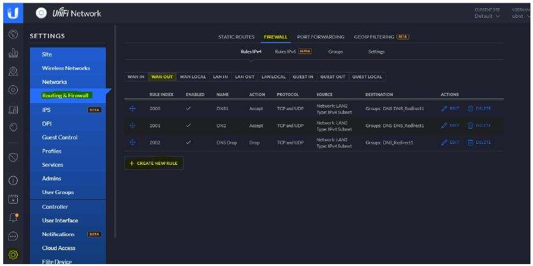Switch to Firewall tab
Screen dimensions: 533x266
click(275, 37)
